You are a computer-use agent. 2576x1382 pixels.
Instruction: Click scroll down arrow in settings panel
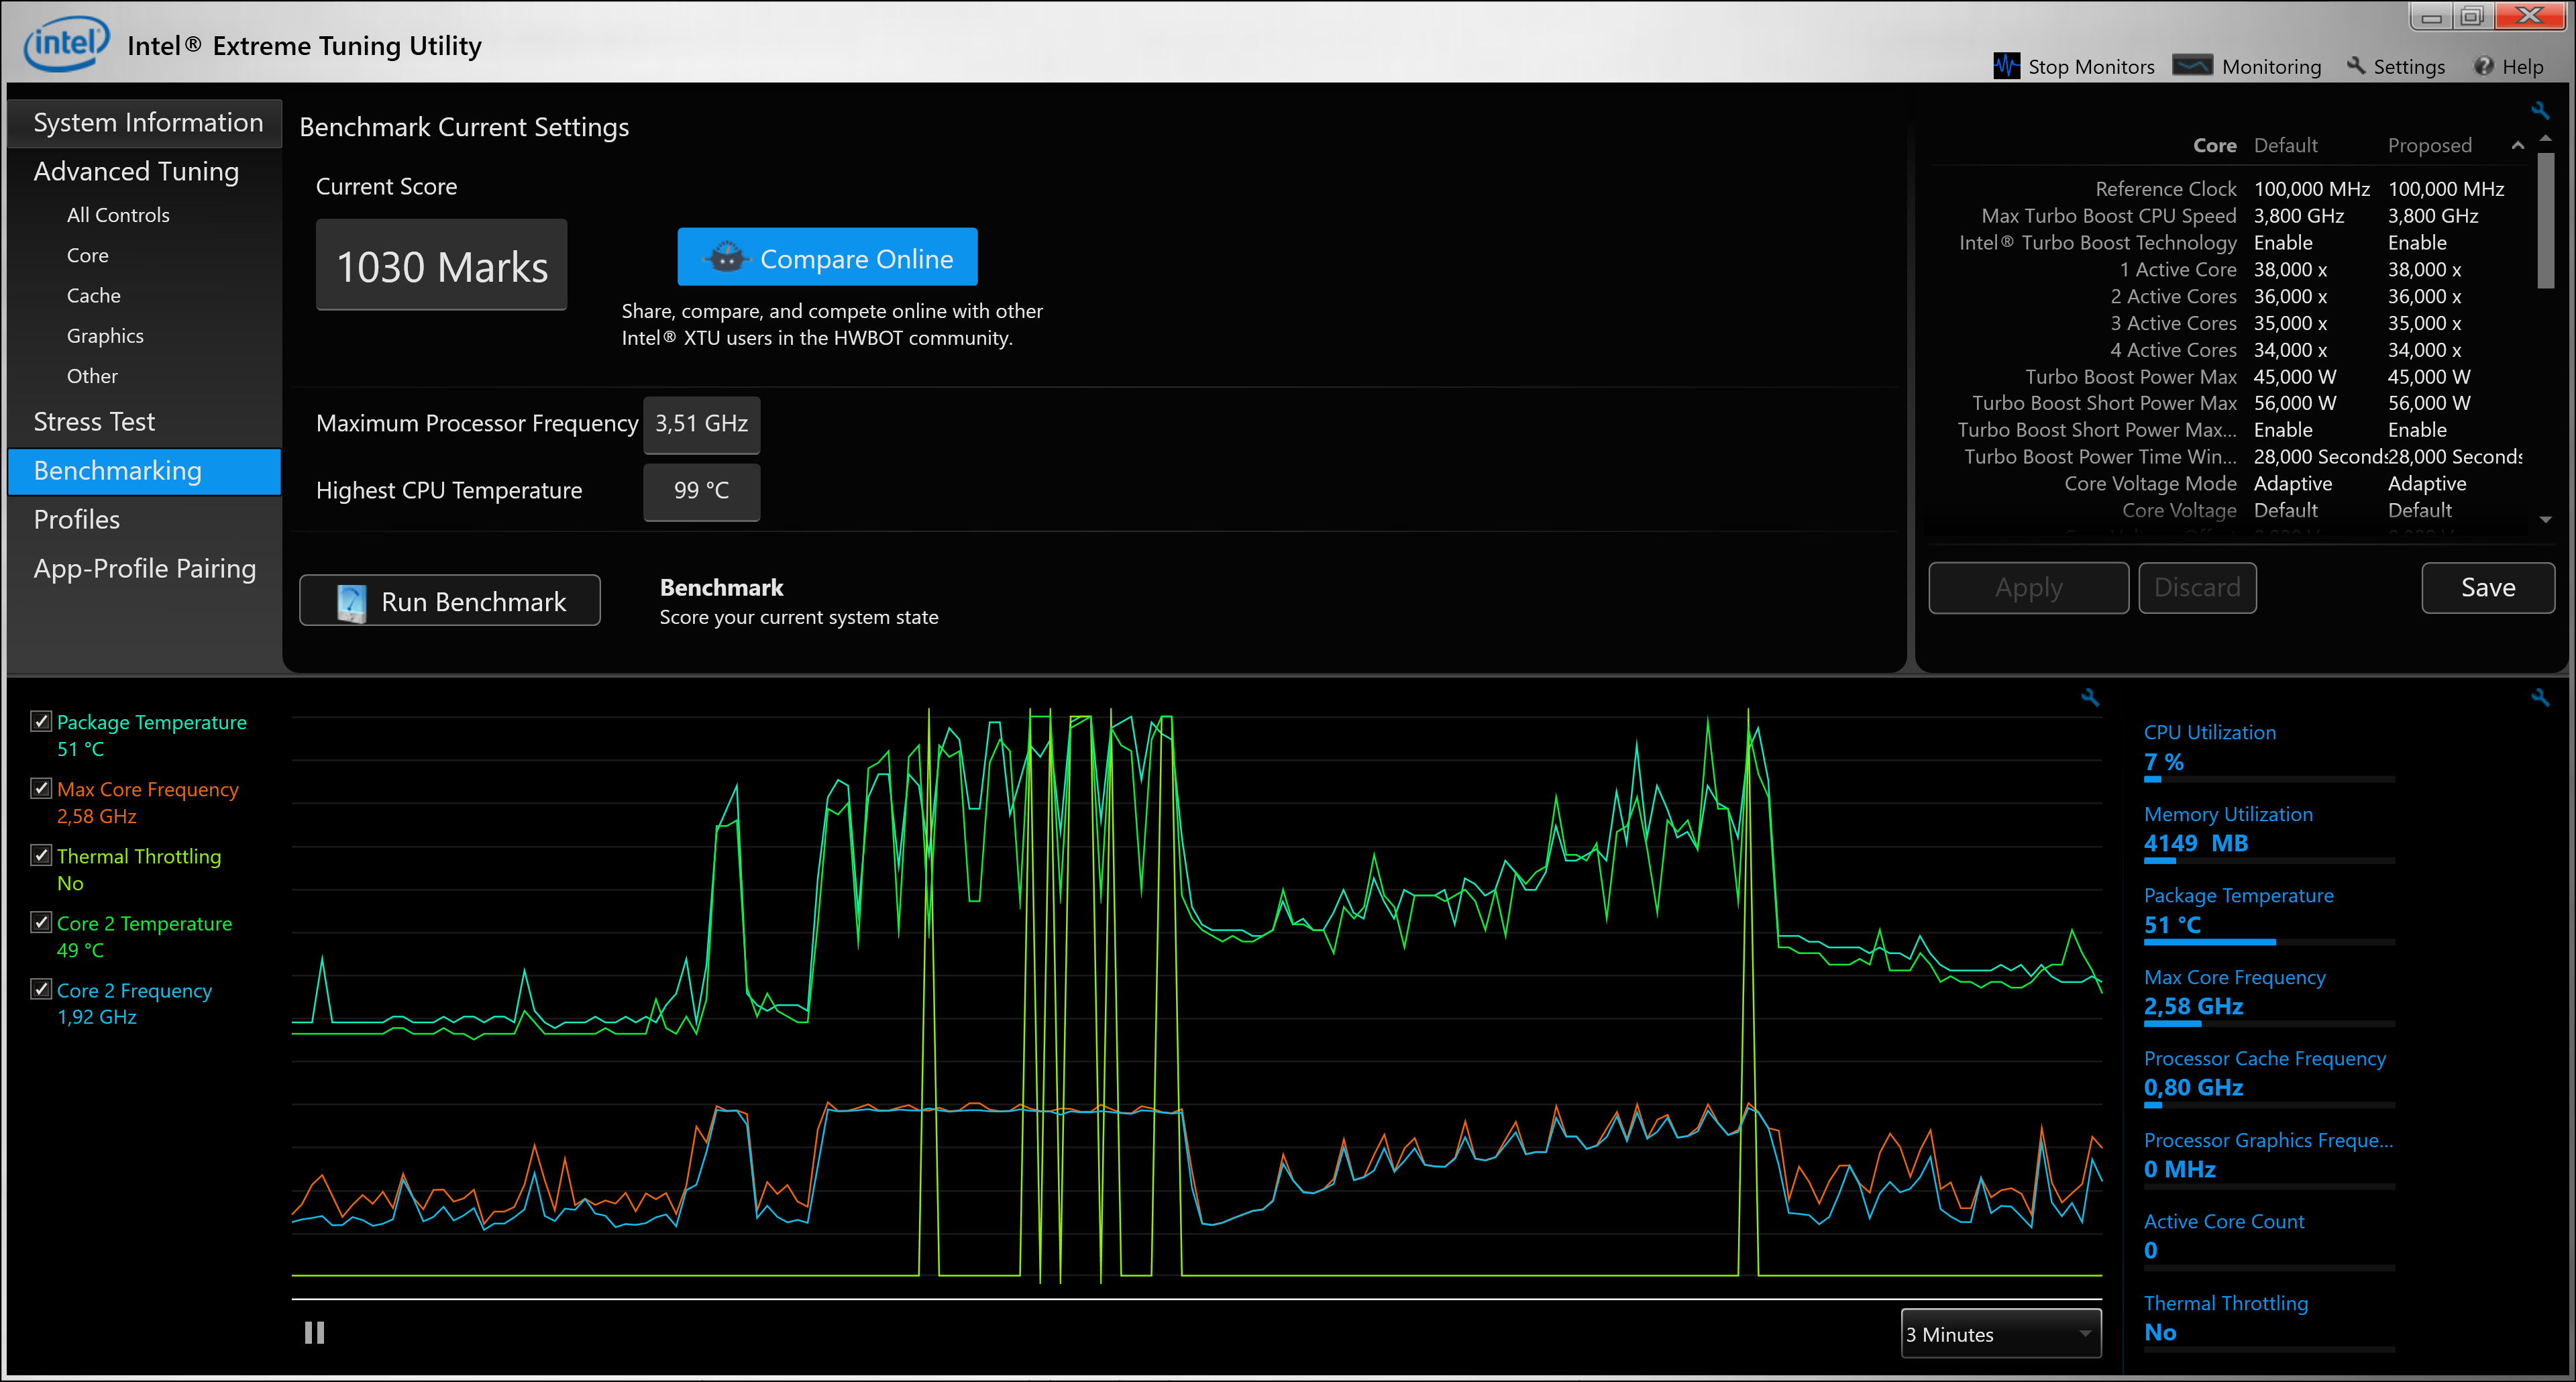point(2546,520)
